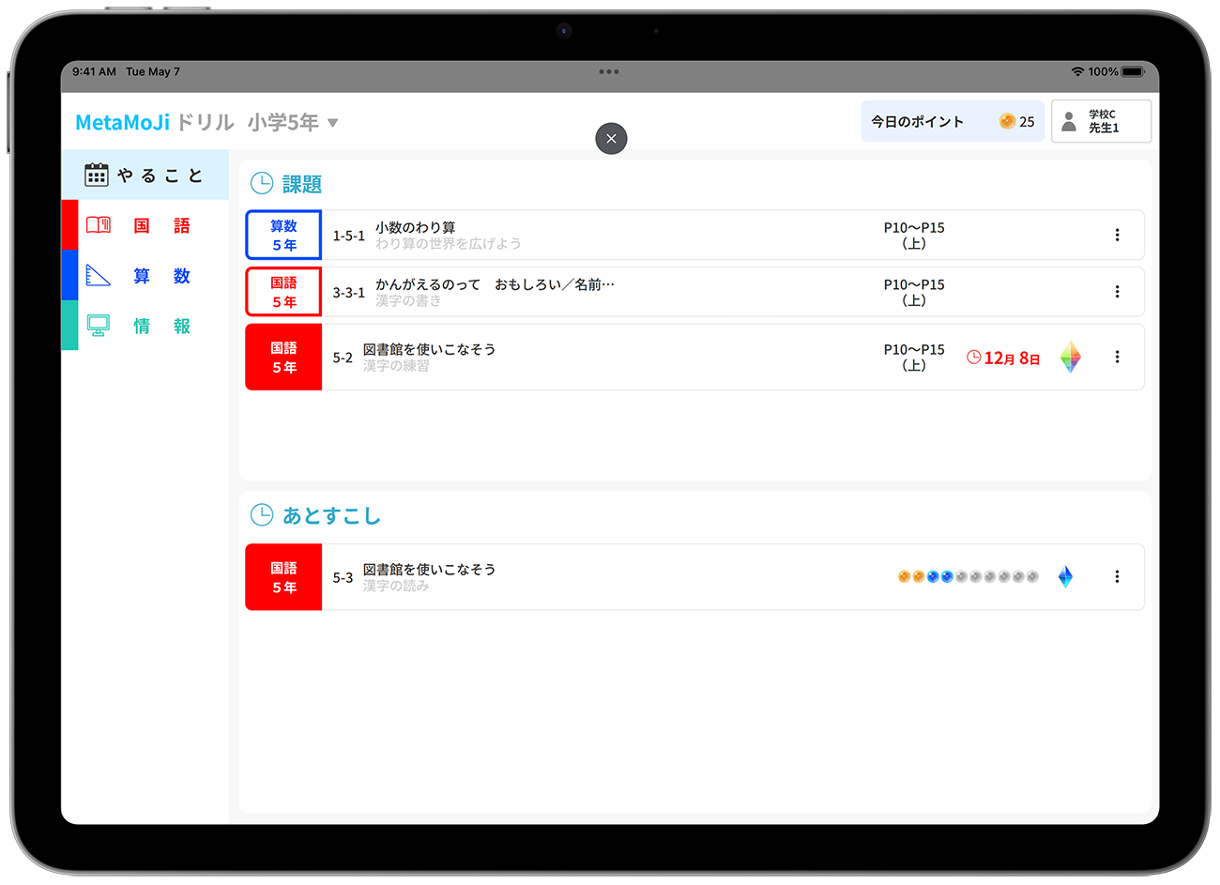Select the 算数 ruler icon in the sidebar
The width and height of the screenshot is (1220, 885).
pos(98,276)
